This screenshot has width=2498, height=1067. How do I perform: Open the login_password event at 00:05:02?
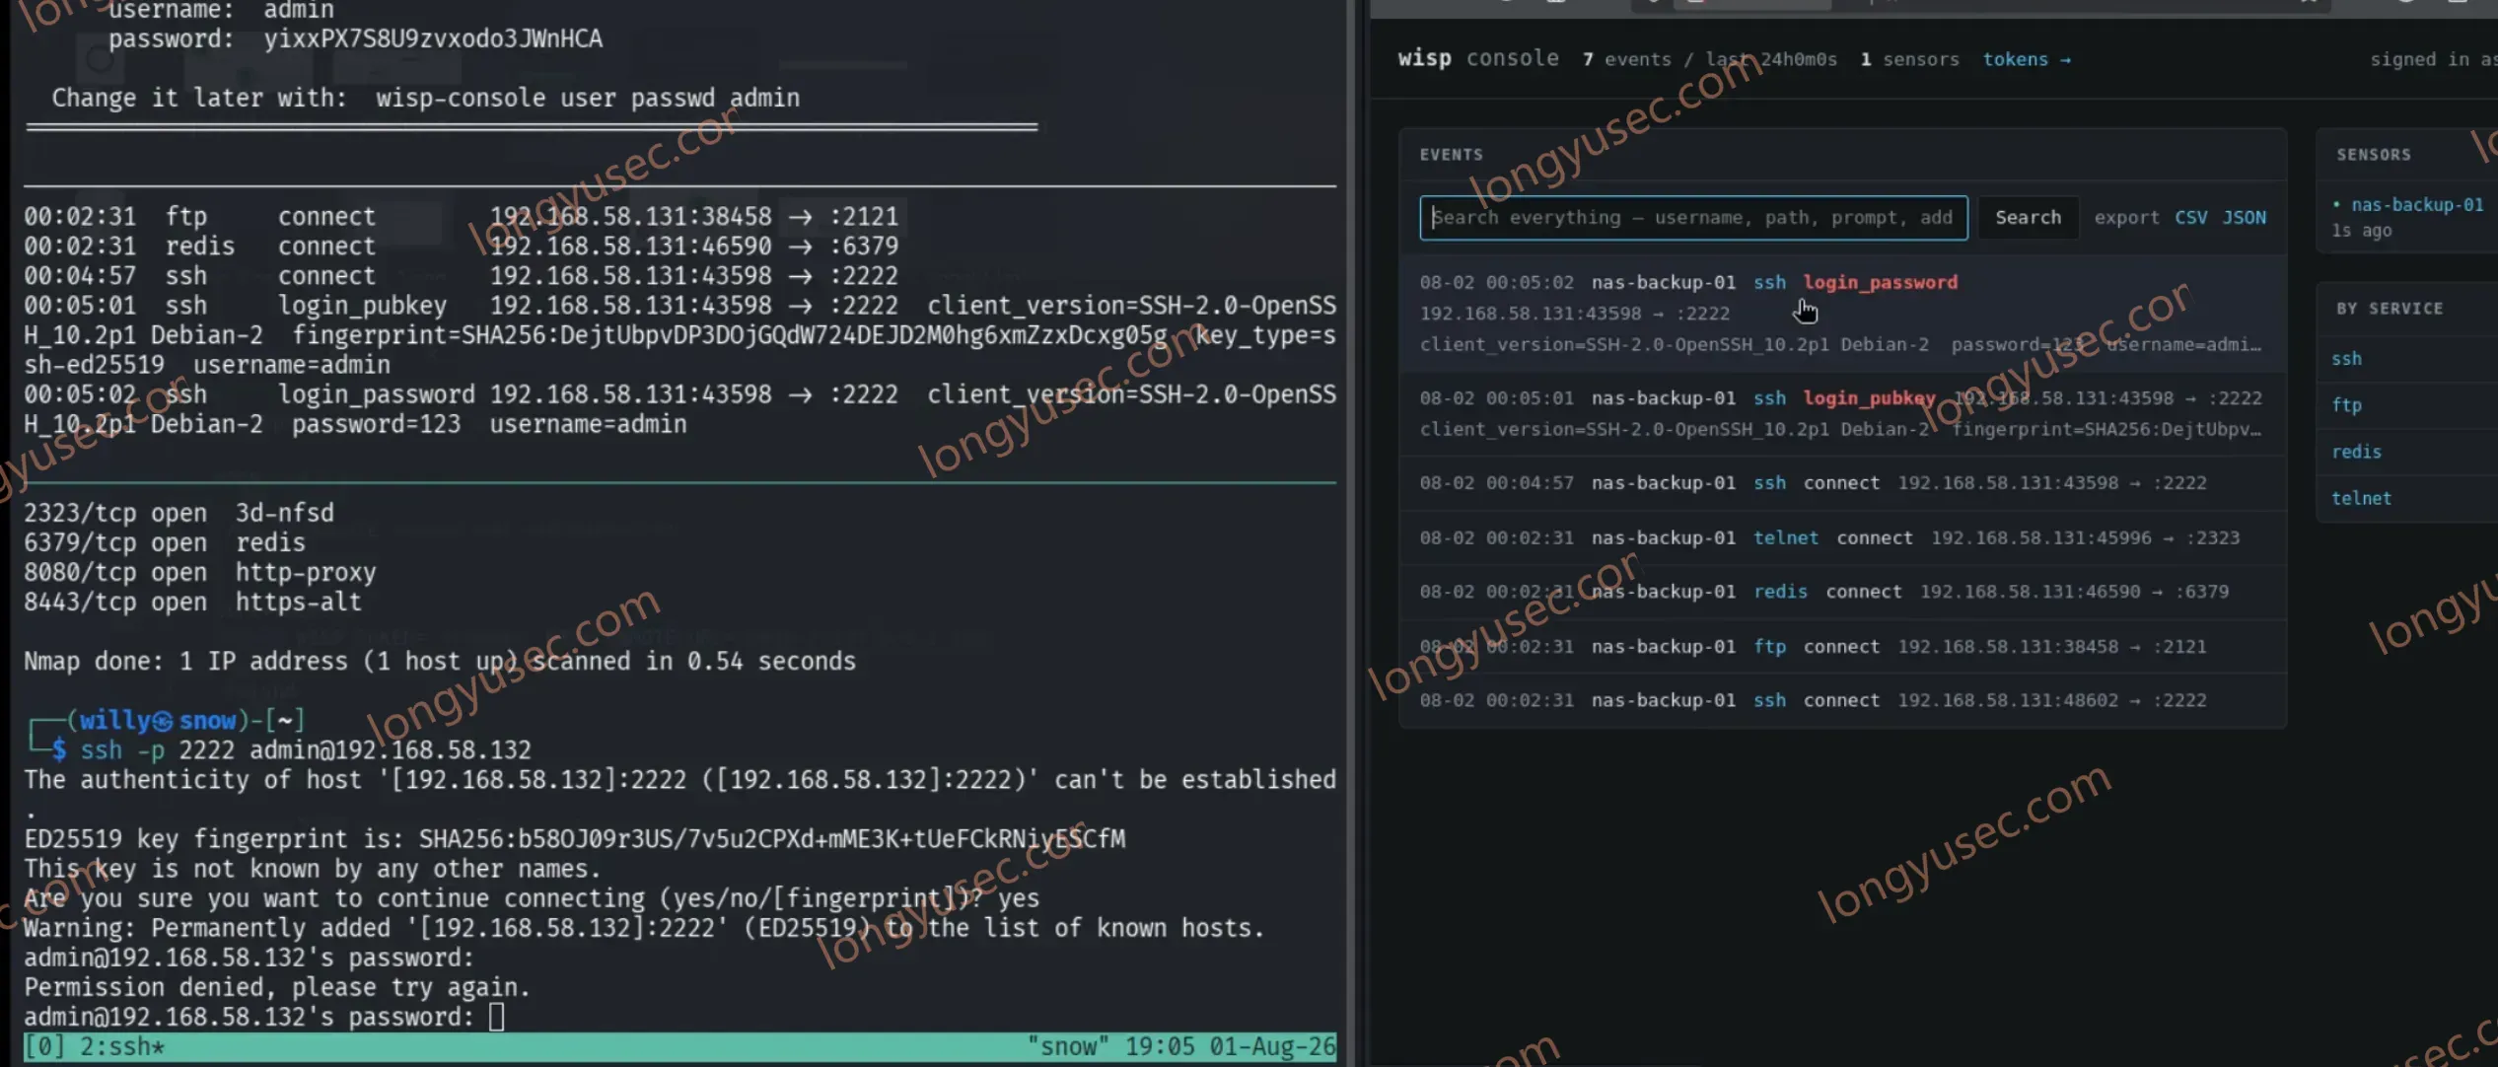[x=1842, y=314]
